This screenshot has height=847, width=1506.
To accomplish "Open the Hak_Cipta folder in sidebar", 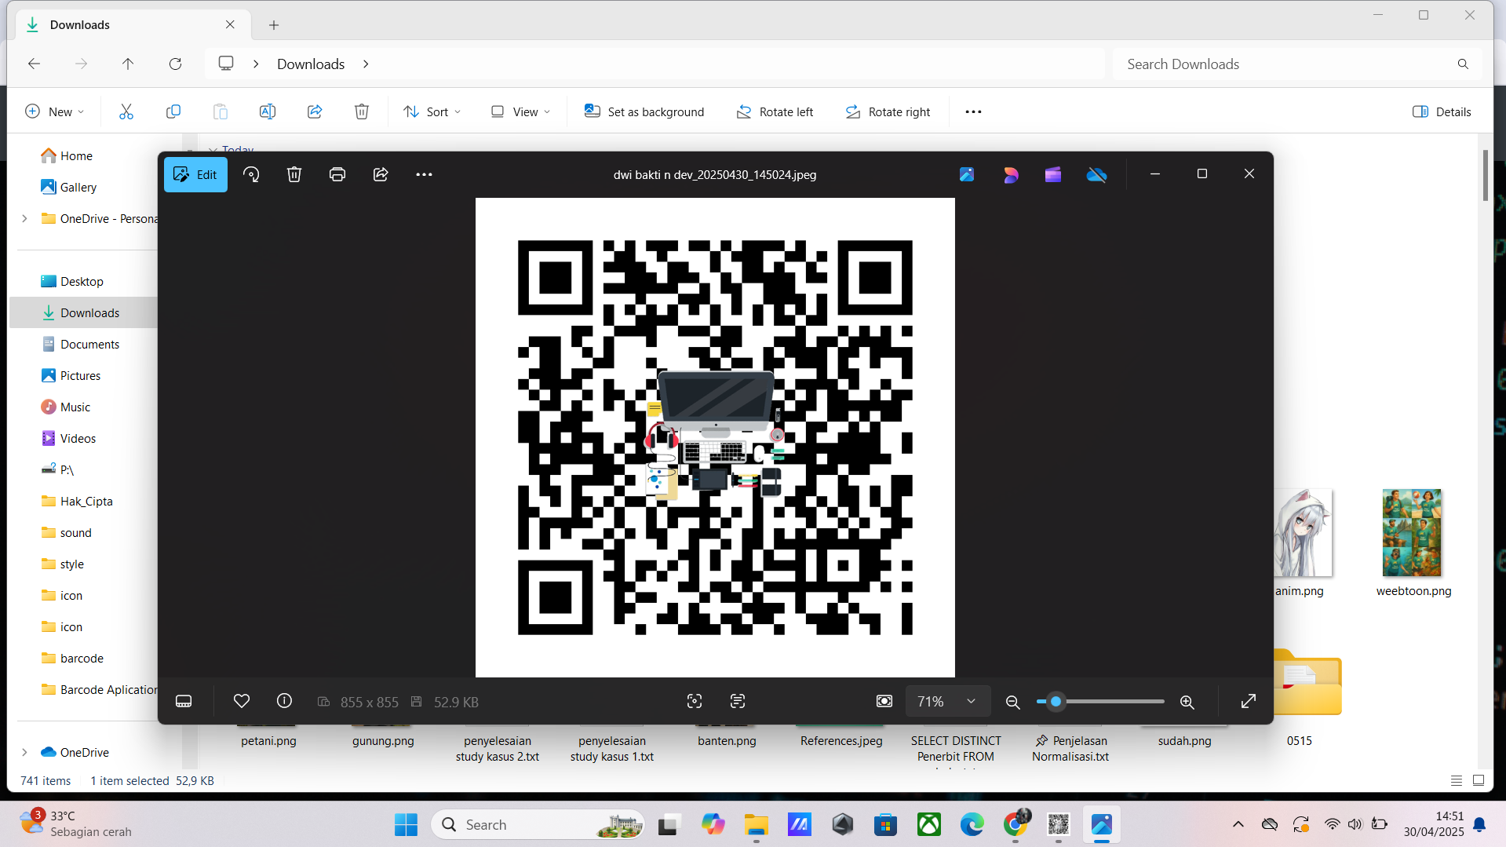I will 86,501.
